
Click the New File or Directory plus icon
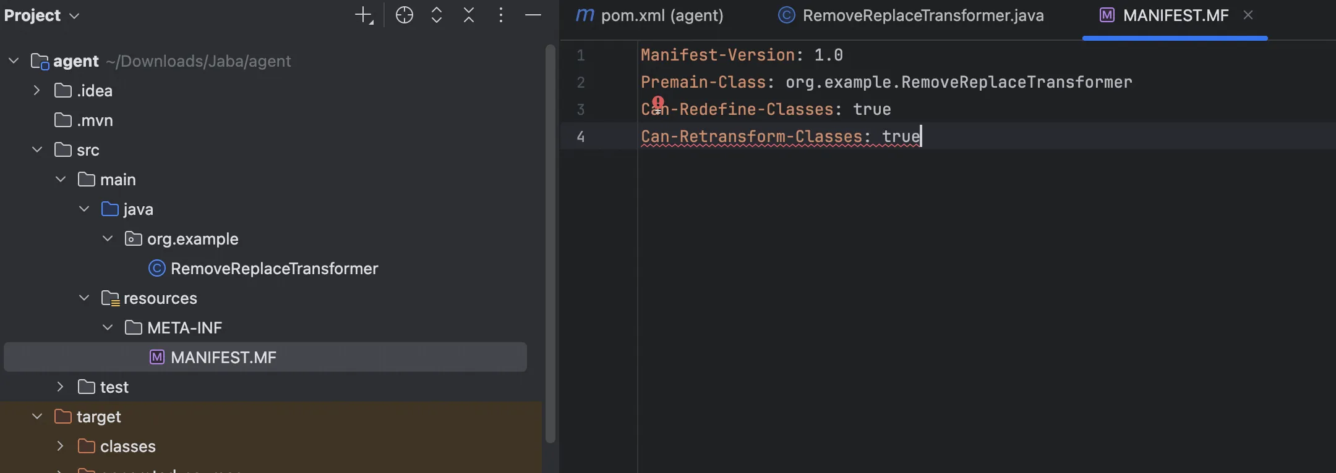tap(364, 15)
